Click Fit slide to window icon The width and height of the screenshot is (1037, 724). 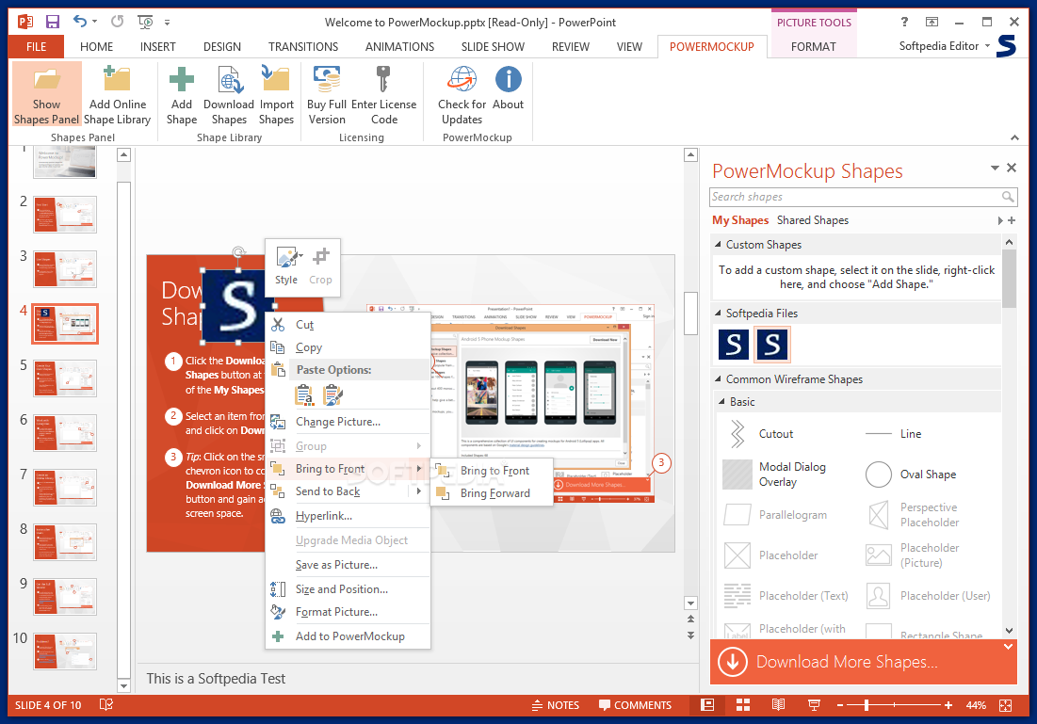point(1005,705)
